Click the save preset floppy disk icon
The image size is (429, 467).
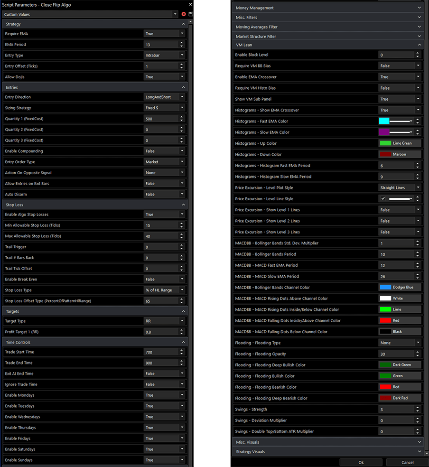(190, 14)
